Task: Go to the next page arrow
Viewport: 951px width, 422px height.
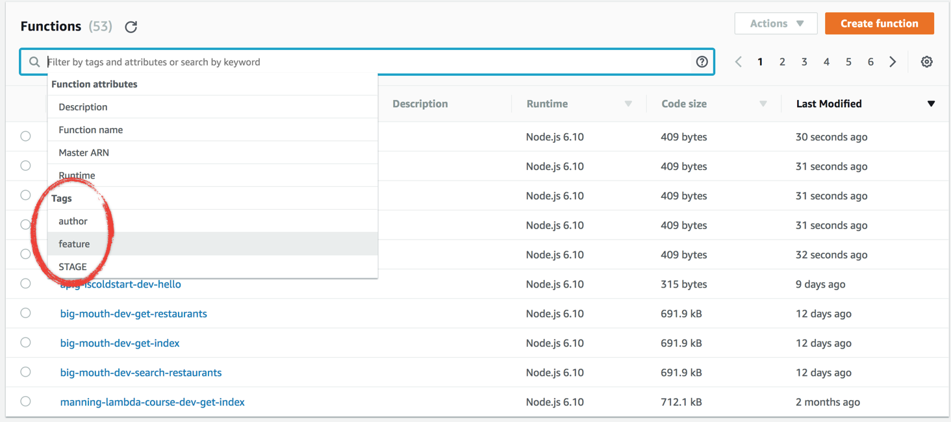Action: tap(893, 62)
